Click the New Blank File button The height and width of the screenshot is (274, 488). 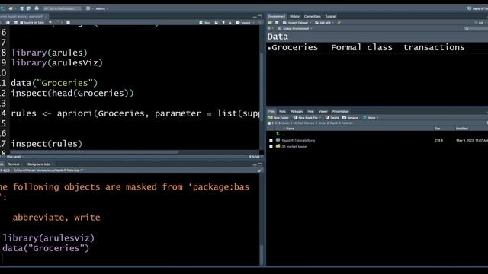307,118
